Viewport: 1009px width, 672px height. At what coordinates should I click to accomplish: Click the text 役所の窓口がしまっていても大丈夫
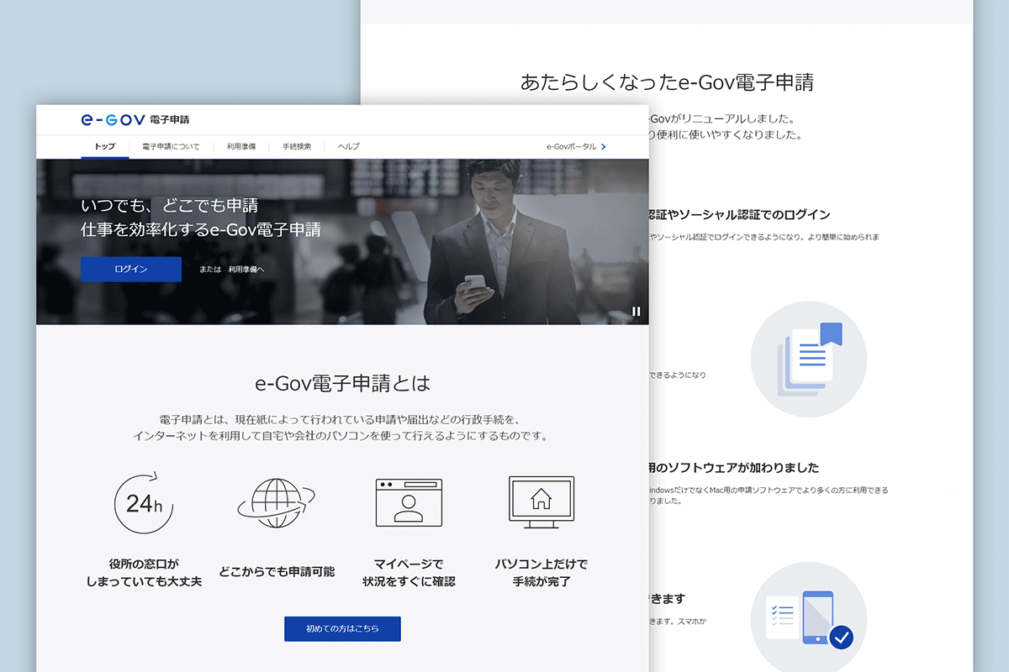pos(144,572)
